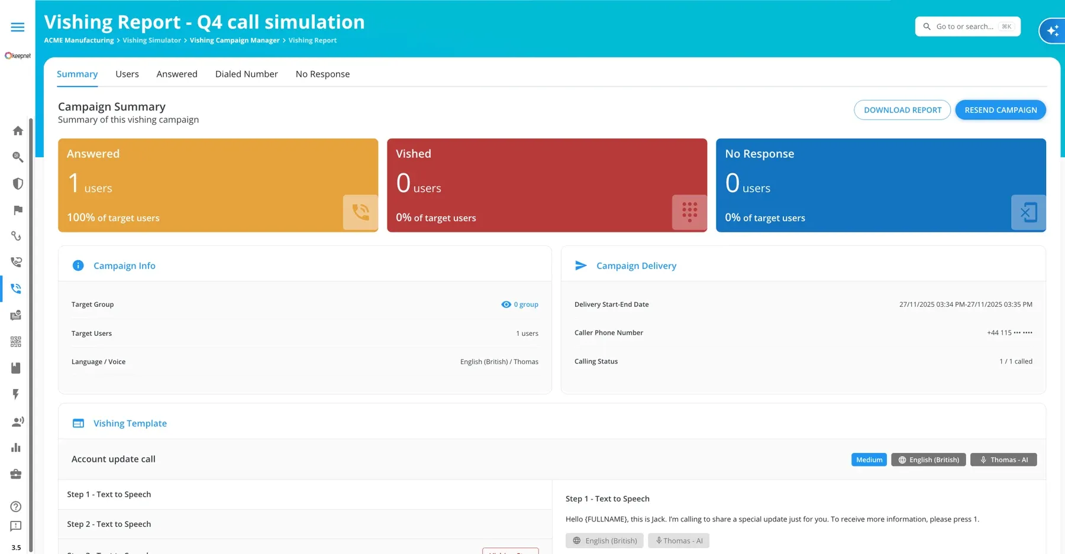This screenshot has width=1065, height=554.
Task: Open the active Vishing Simulator sidebar icon
Action: tap(16, 289)
